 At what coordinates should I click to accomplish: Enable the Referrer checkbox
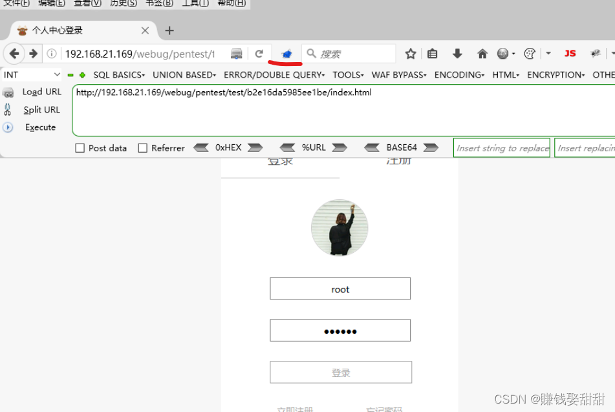[142, 148]
